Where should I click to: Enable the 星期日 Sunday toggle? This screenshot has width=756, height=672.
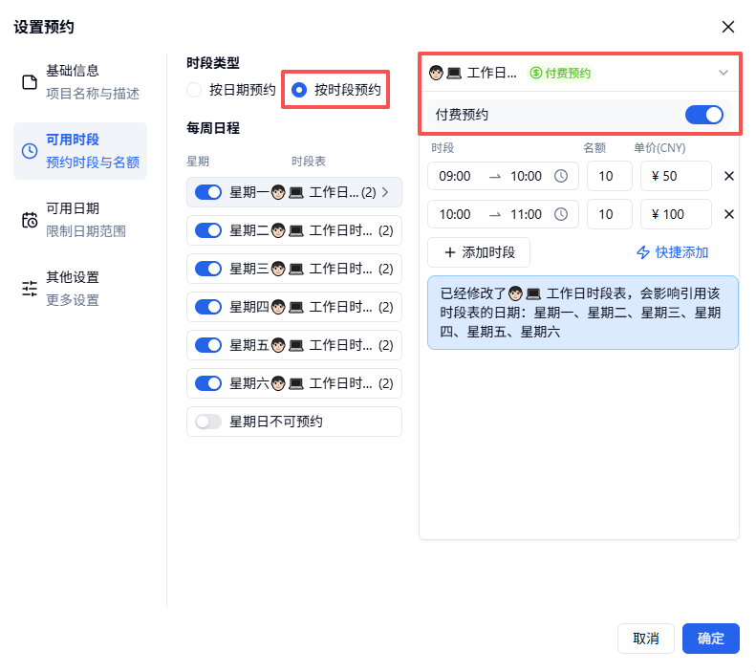(207, 422)
